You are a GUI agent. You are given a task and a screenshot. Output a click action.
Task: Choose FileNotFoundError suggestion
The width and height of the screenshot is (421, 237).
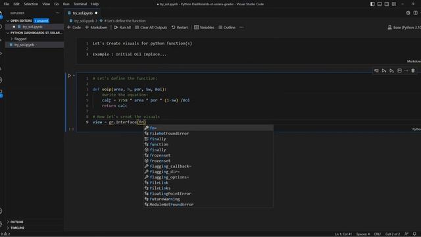pyautogui.click(x=209, y=134)
